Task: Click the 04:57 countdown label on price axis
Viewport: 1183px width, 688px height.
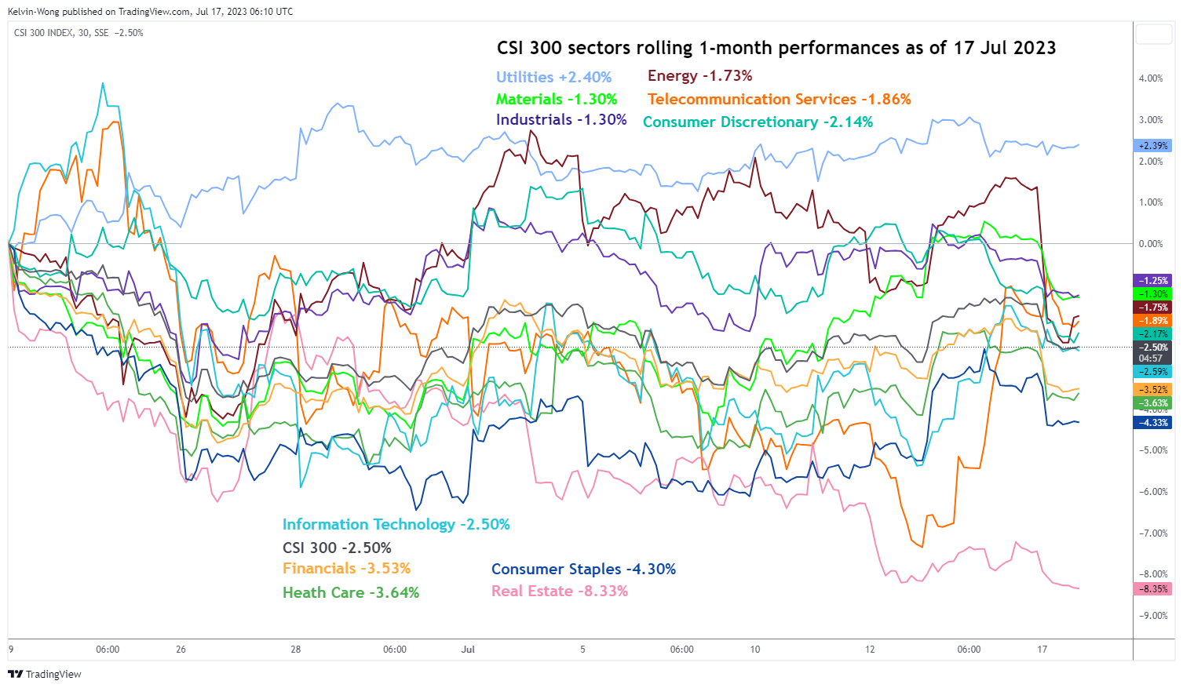Action: coord(1151,359)
